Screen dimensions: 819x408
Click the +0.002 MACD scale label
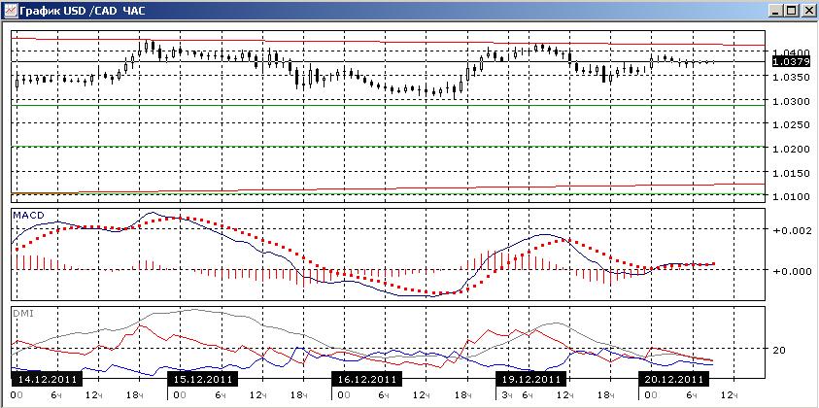click(794, 230)
